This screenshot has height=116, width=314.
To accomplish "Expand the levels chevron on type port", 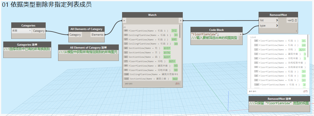I will [x=277, y=26].
